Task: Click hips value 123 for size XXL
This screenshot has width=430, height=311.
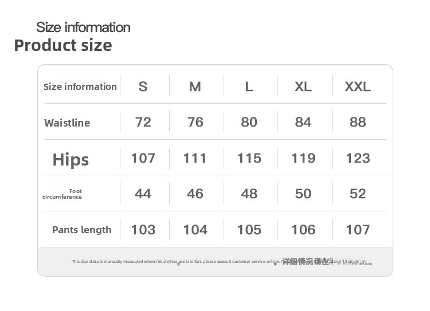Action: click(358, 158)
